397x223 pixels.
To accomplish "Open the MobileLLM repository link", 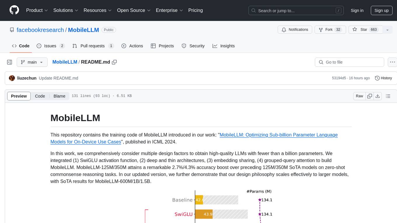I will (x=83, y=30).
